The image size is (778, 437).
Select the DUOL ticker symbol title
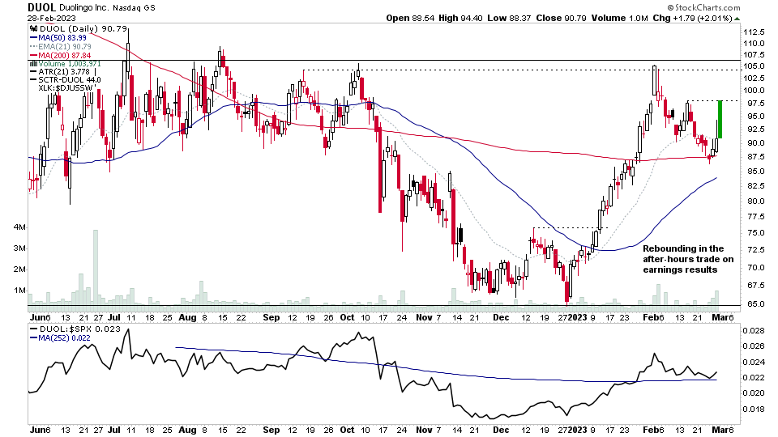(41, 7)
